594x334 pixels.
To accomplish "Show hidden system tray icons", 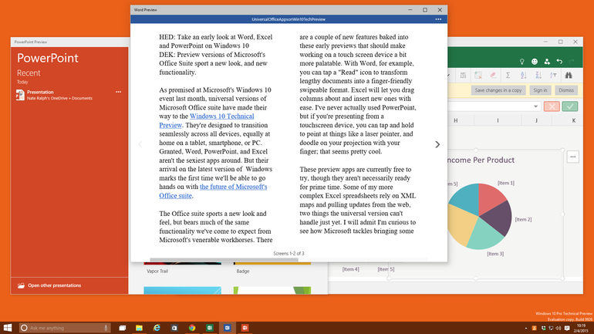I will [526, 329].
